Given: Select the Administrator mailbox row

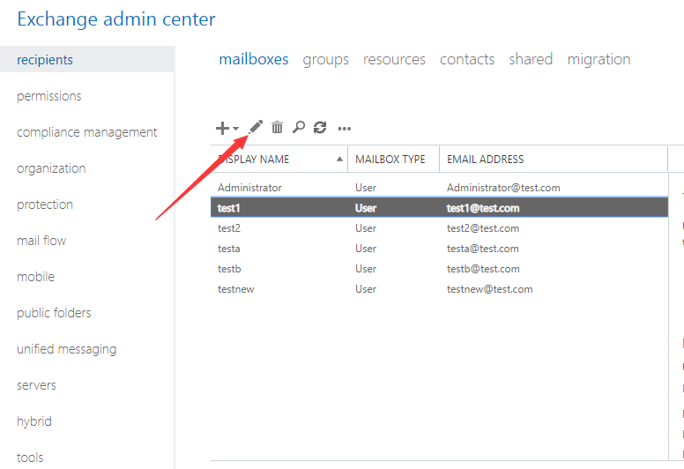Looking at the screenshot, I should (x=439, y=188).
